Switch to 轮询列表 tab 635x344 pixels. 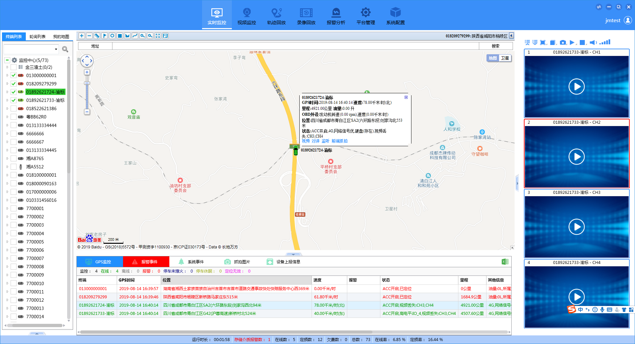coord(37,36)
